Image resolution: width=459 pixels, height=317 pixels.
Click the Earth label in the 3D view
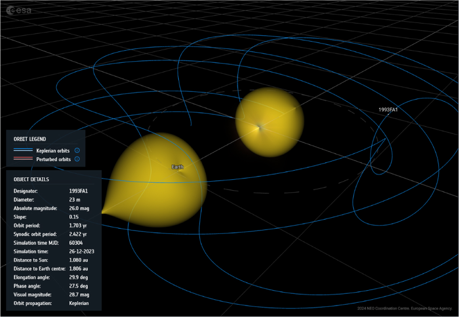(177, 167)
